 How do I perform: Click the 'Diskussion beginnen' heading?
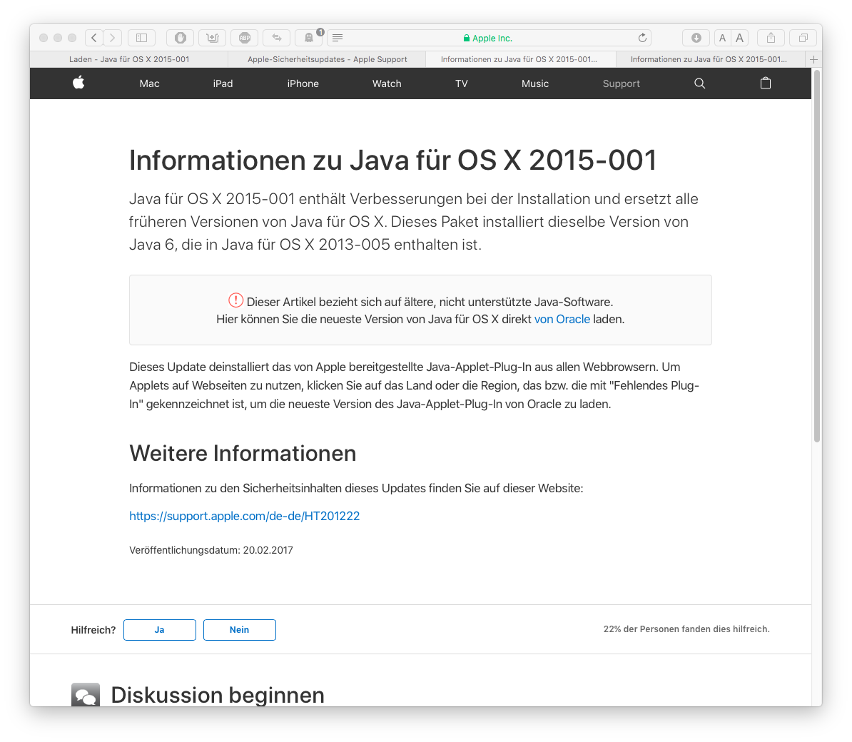tap(218, 695)
